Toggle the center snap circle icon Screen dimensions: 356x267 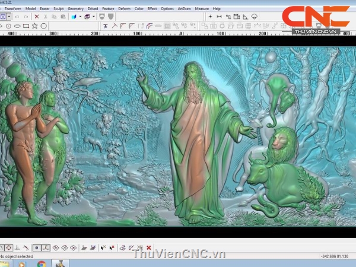[x=9, y=247]
